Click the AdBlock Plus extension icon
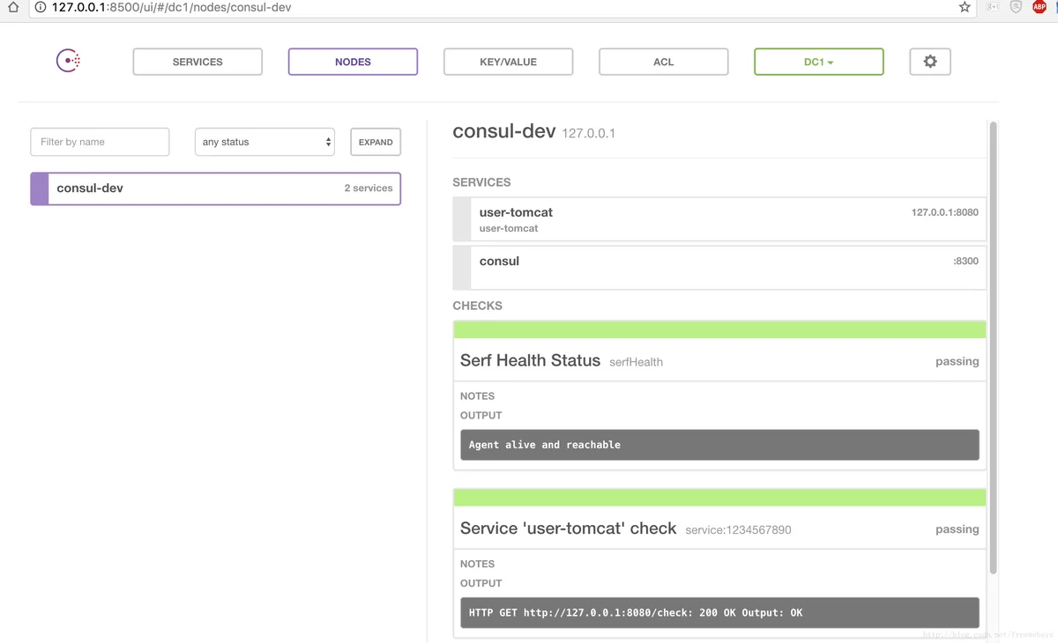Viewport: 1058px width, 643px height. pyautogui.click(x=1039, y=7)
